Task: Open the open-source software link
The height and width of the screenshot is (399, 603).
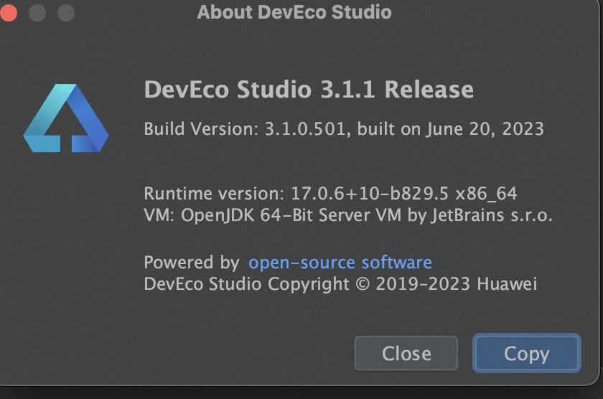Action: [340, 263]
